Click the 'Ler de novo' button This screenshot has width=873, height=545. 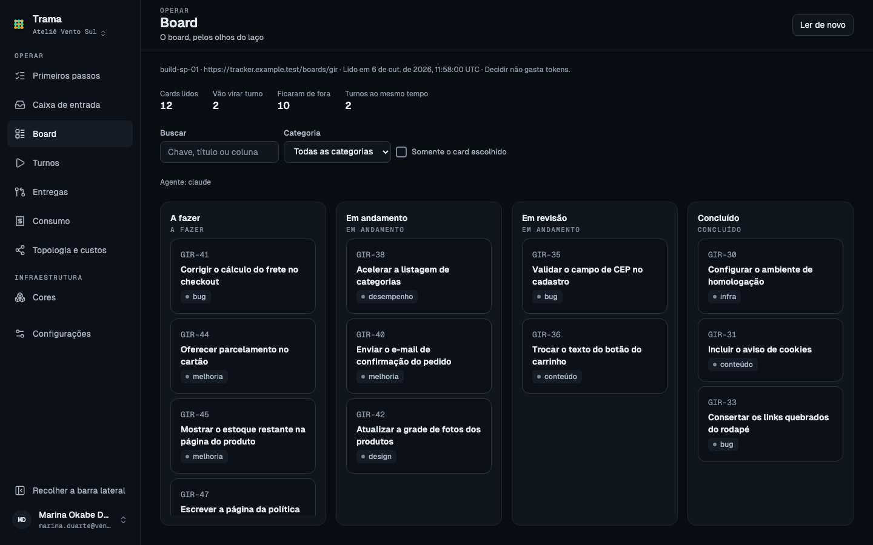[x=823, y=25]
